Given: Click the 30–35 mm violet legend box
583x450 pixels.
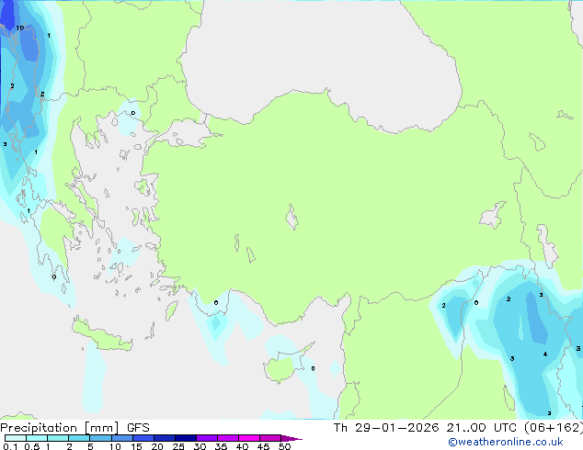Looking at the screenshot, I should [x=206, y=438].
